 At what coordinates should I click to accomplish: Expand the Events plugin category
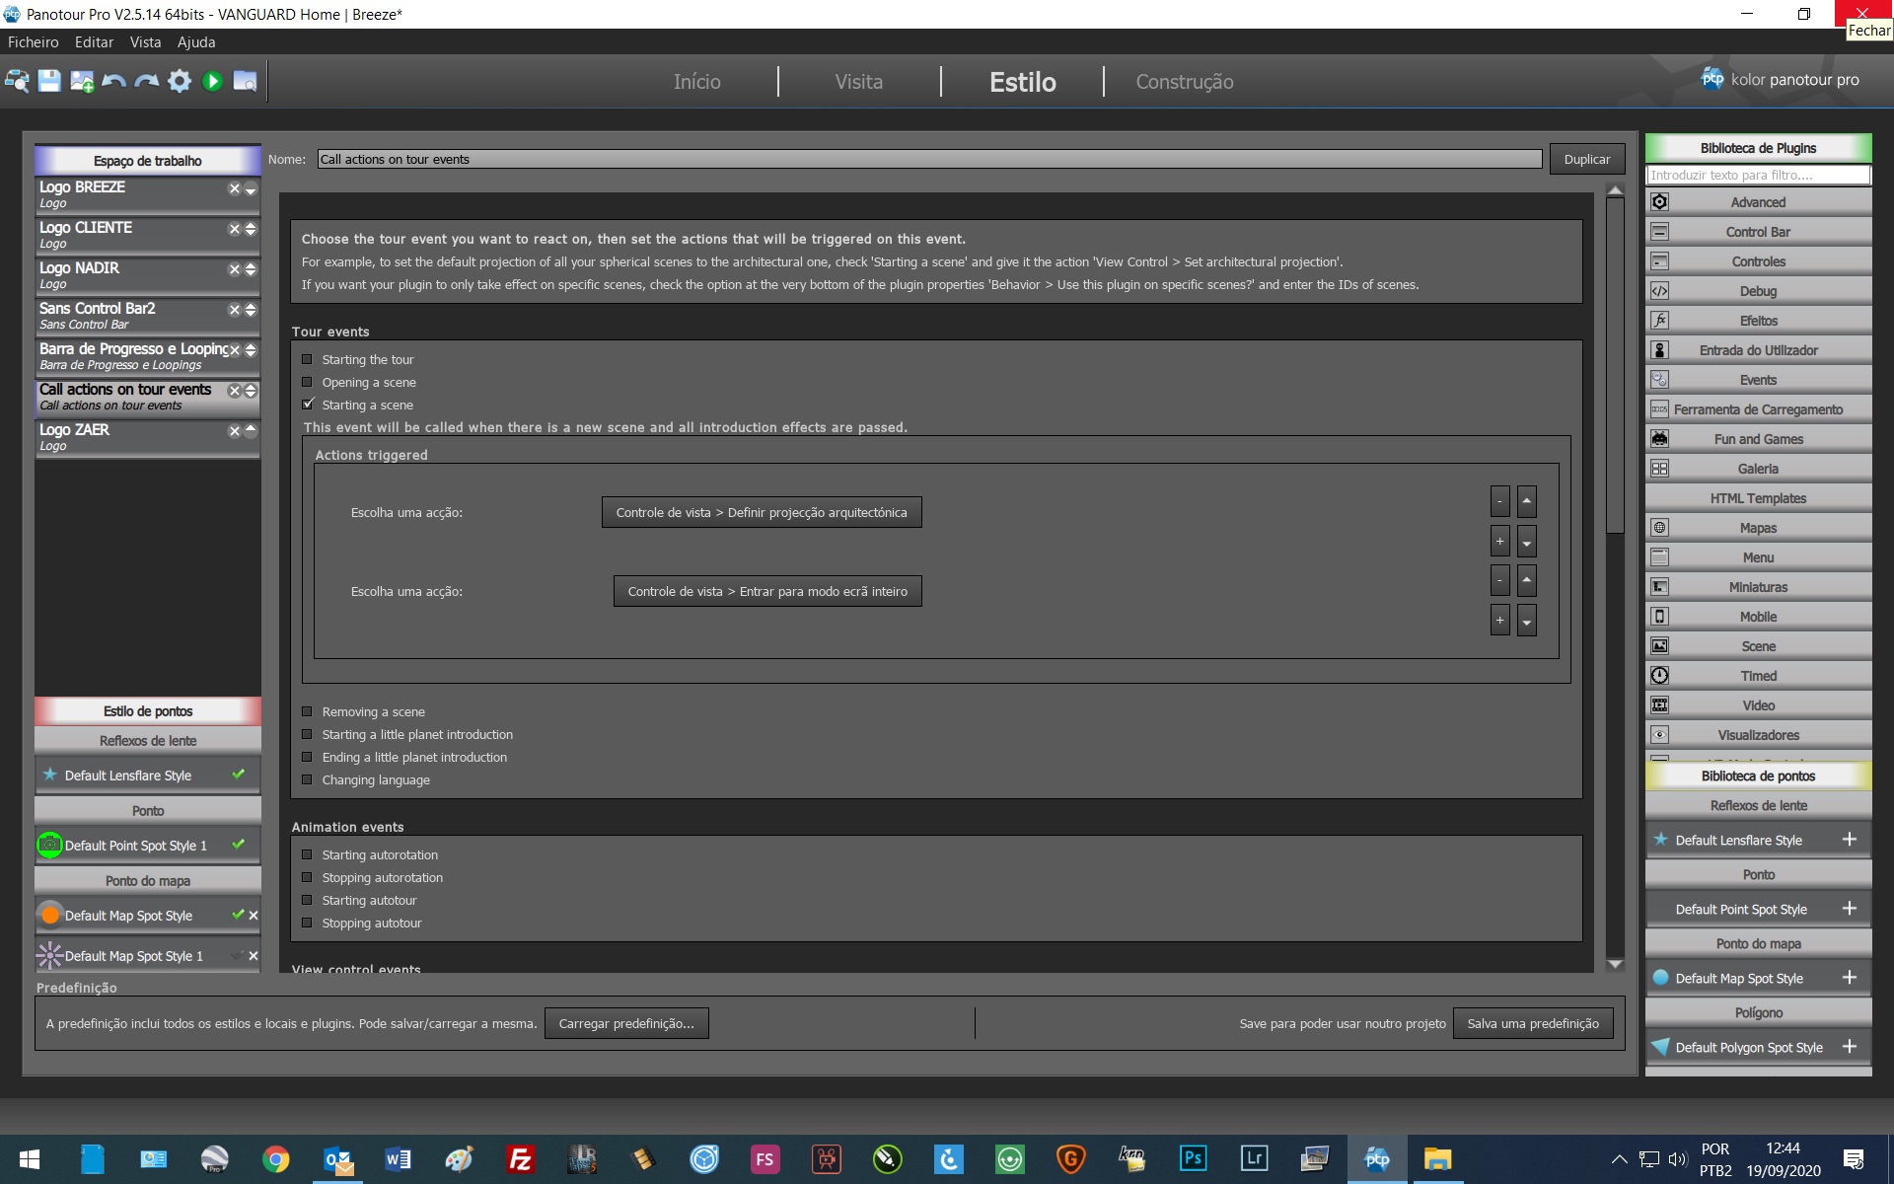tap(1758, 380)
